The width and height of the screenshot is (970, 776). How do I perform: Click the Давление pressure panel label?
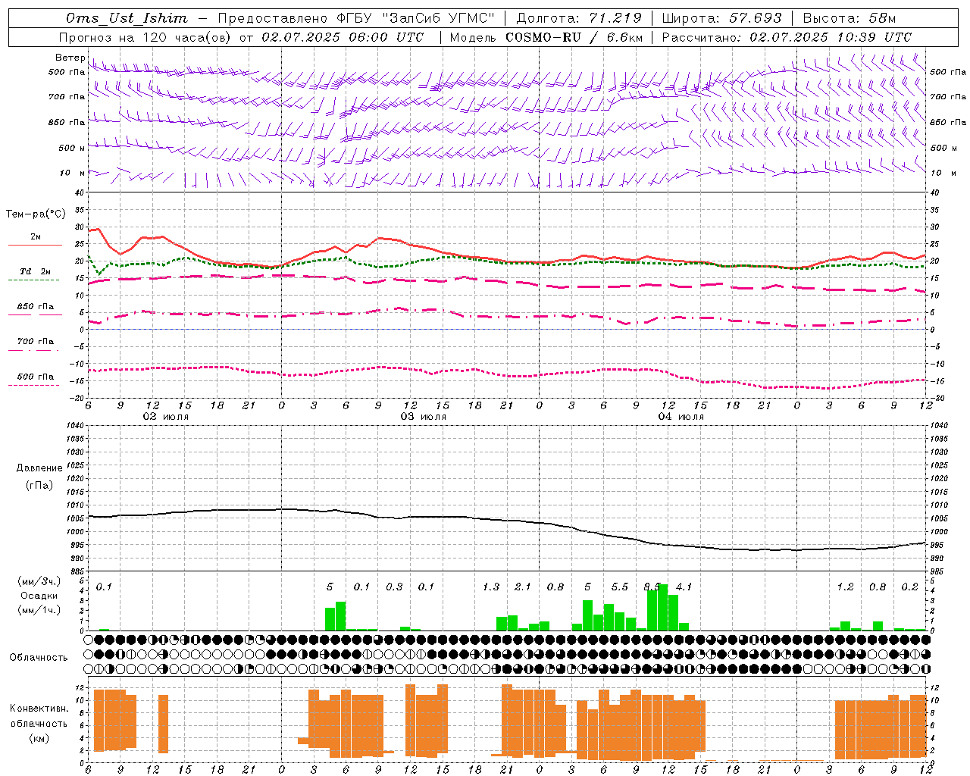39,468
